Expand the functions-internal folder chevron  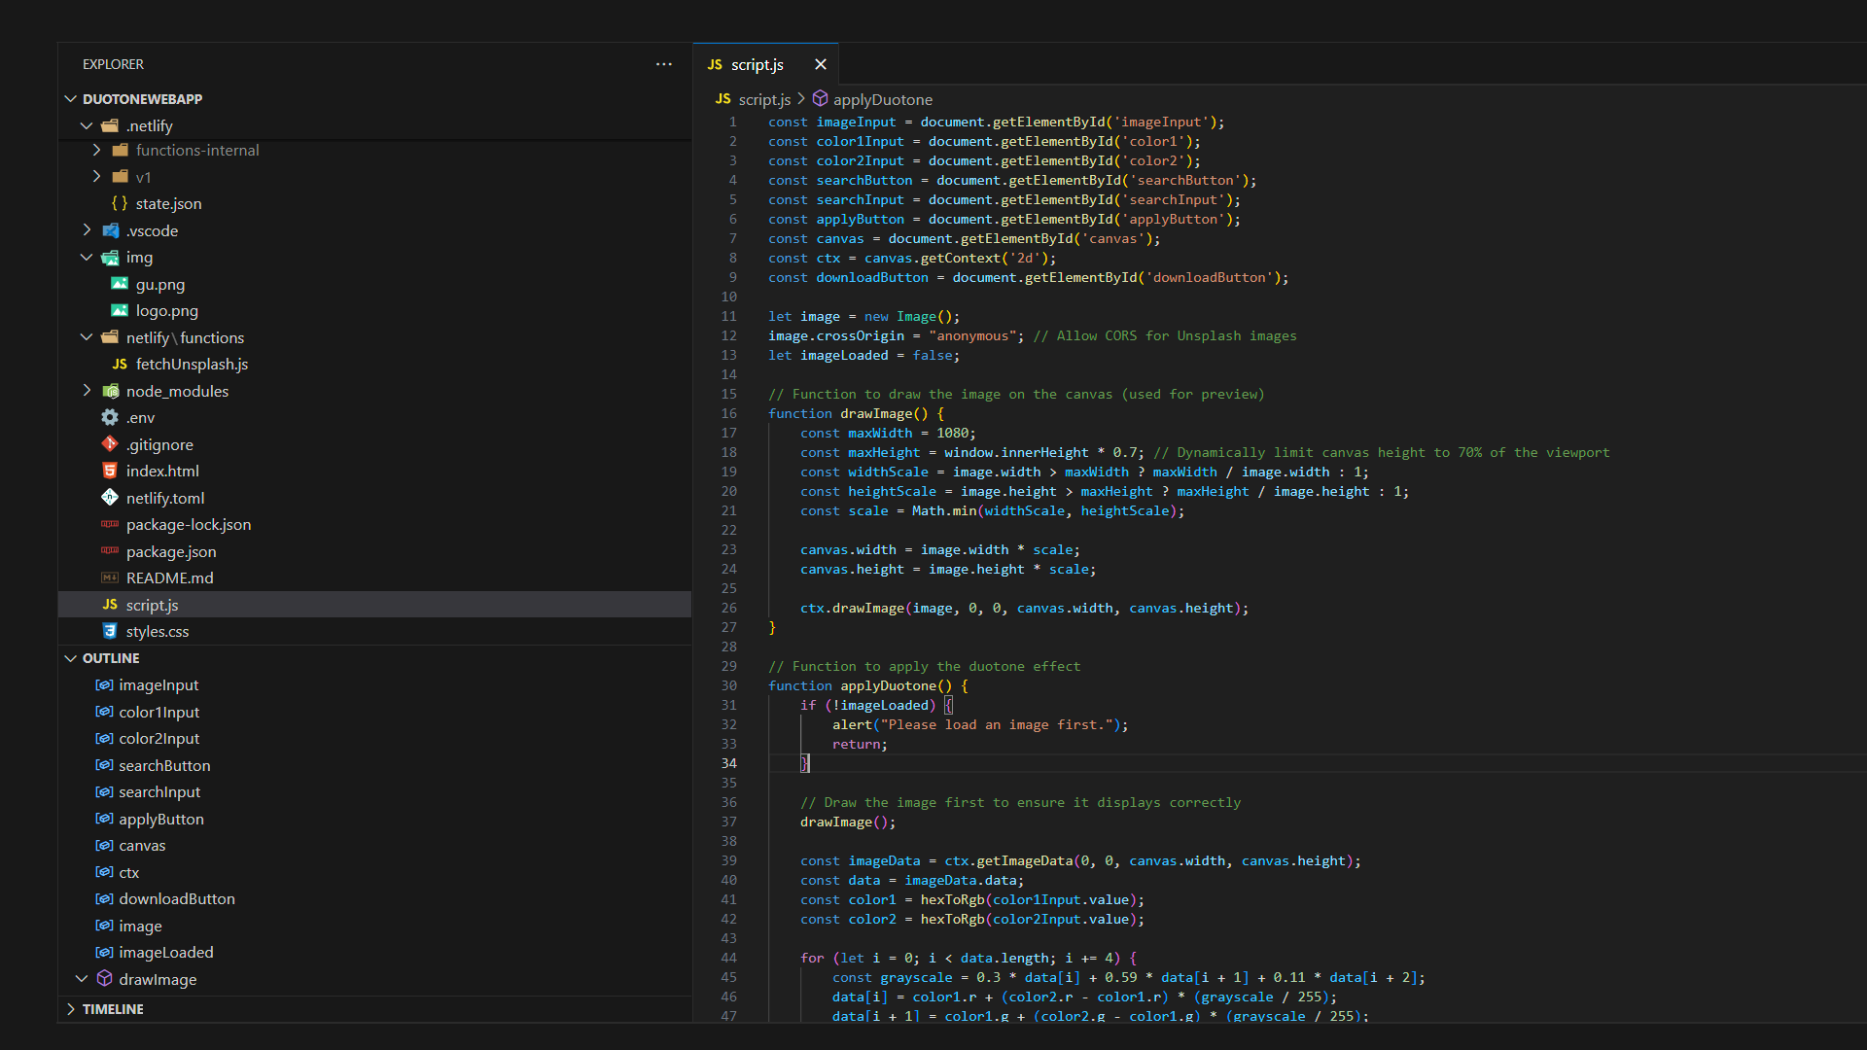(96, 150)
